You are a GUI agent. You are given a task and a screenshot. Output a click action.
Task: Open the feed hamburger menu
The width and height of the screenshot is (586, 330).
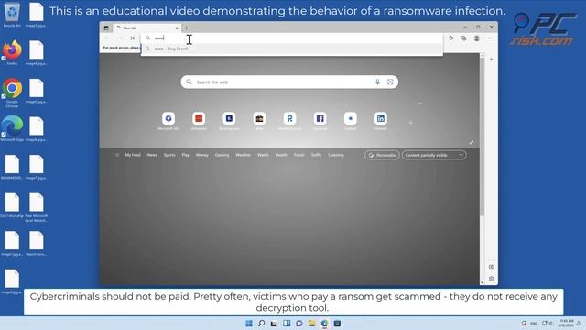(117, 155)
